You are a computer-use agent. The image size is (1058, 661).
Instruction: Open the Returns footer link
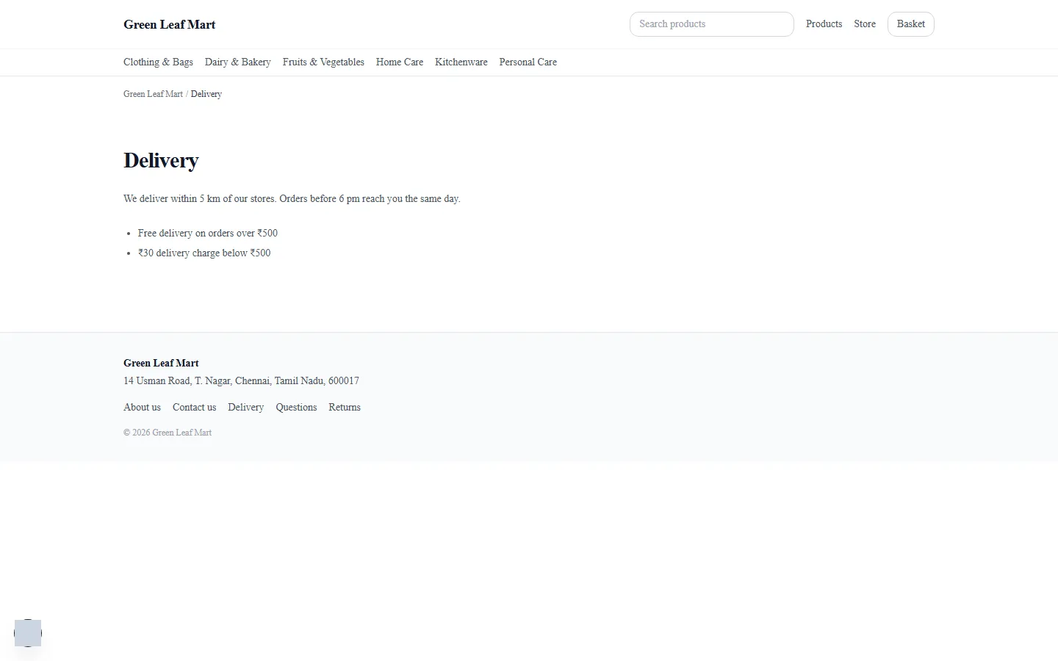pos(345,408)
